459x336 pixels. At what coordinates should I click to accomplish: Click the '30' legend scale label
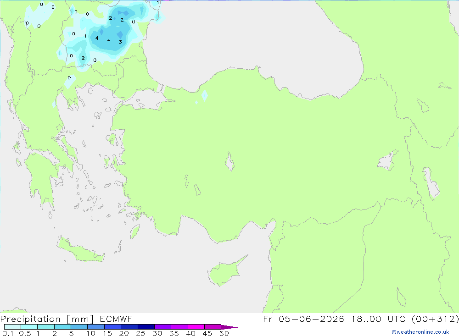(x=157, y=333)
